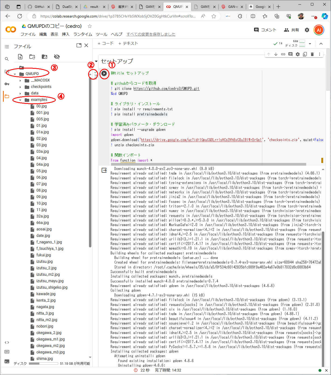Image resolution: width=331 pixels, height=375 pixels.
Task: Copy link to cell via link icon
Action: (283, 54)
